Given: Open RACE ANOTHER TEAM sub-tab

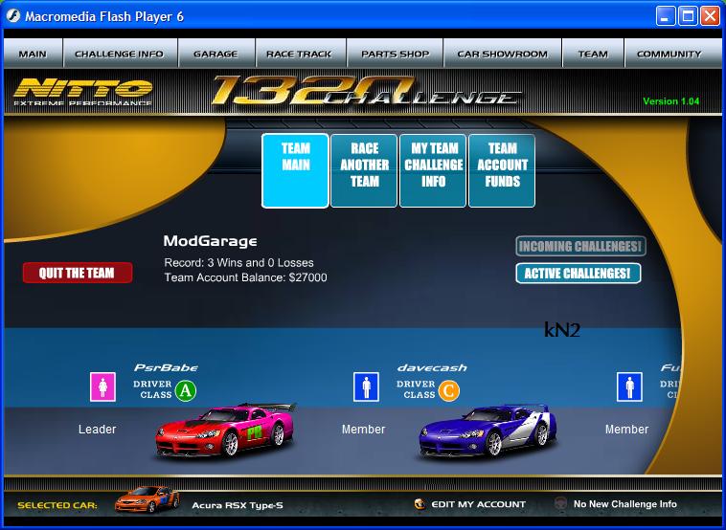Looking at the screenshot, I should 364,170.
